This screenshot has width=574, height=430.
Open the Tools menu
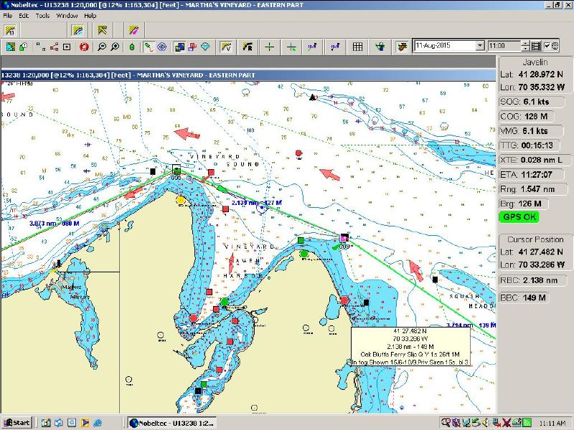click(x=42, y=16)
